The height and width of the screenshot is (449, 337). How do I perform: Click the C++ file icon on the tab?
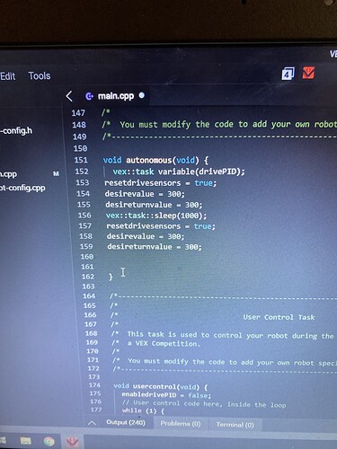pyautogui.click(x=89, y=96)
